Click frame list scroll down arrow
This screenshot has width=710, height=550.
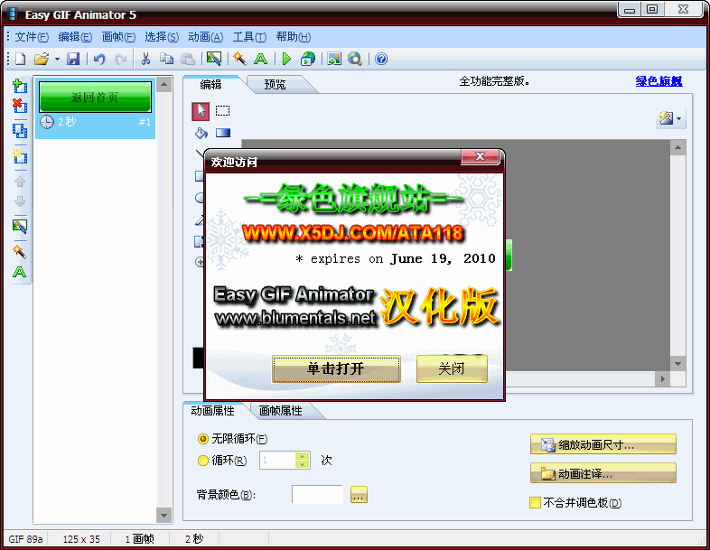tap(163, 515)
